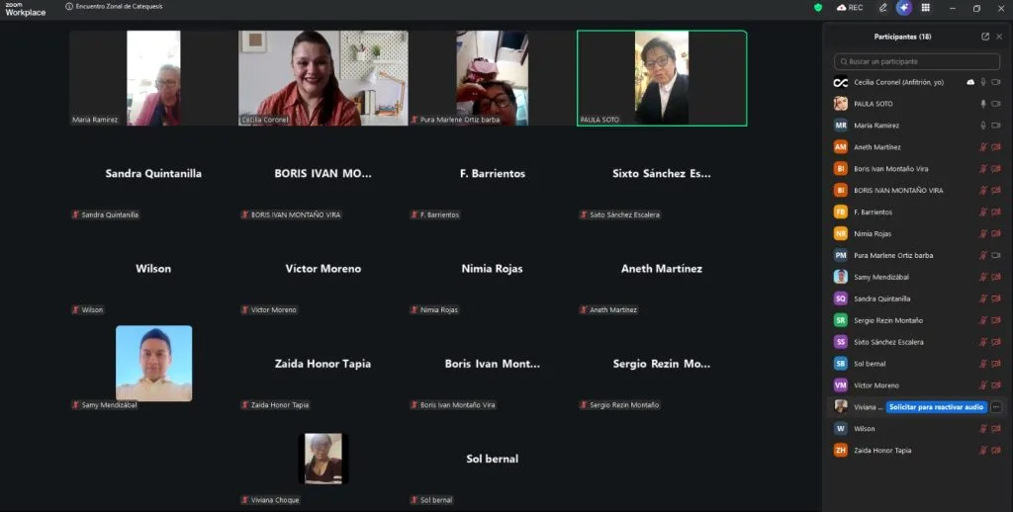
Task: Click the cloud recording icon beside Cecilia Coronel
Action: (970, 82)
